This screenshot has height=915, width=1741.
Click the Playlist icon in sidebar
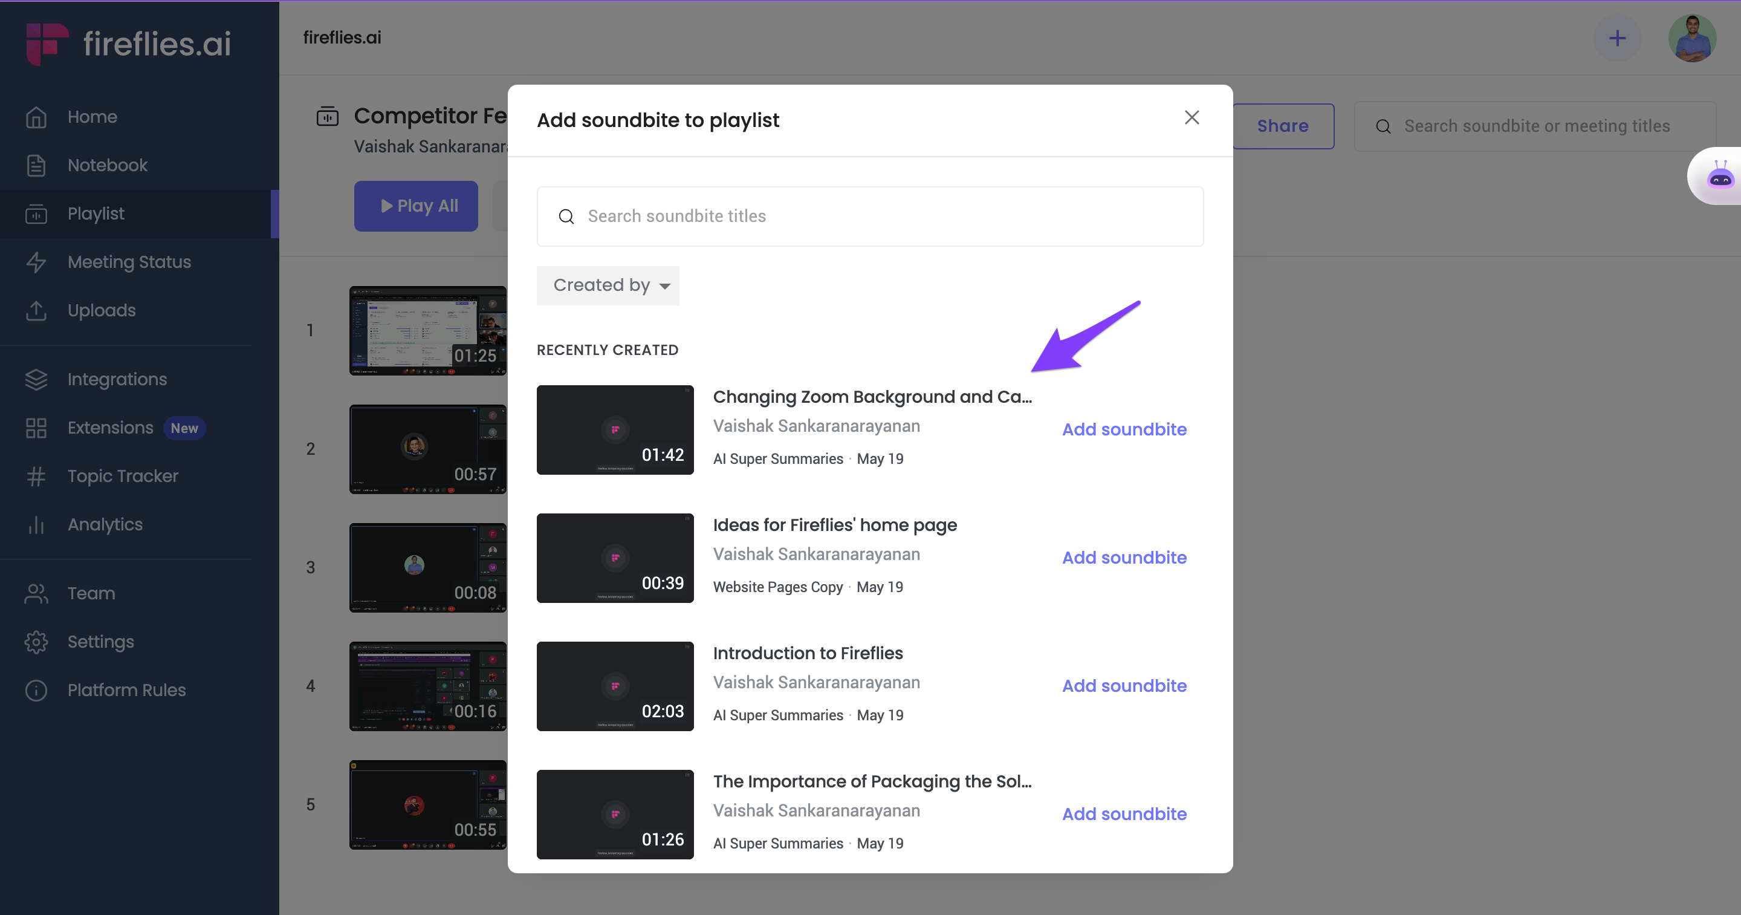pyautogui.click(x=36, y=213)
